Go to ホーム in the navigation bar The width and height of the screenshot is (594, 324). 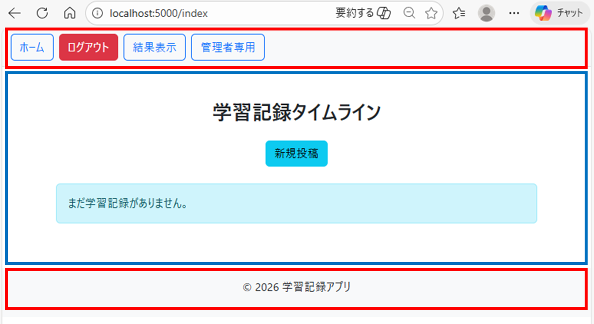tap(32, 47)
